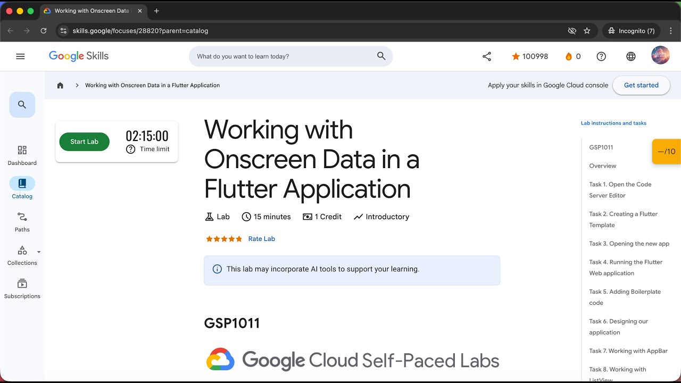Open the share icon in header
This screenshot has height=383, width=681.
[487, 56]
